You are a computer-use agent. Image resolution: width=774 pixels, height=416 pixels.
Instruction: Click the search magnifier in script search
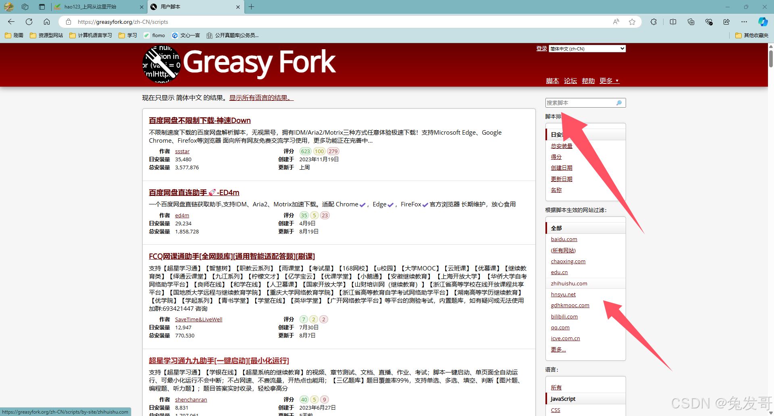(619, 103)
